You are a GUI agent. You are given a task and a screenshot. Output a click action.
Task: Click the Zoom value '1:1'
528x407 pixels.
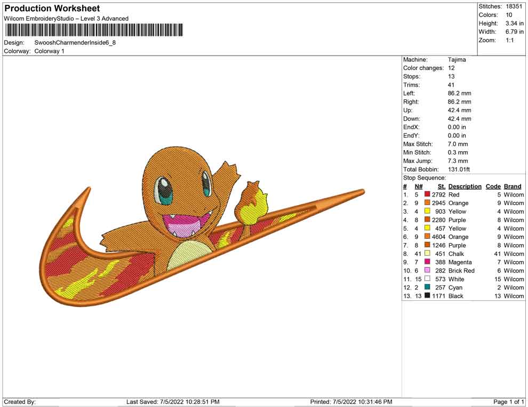pyautogui.click(x=510, y=40)
